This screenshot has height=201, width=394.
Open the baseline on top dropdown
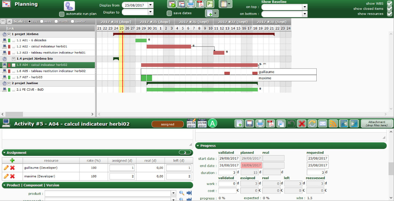coord(305,7)
